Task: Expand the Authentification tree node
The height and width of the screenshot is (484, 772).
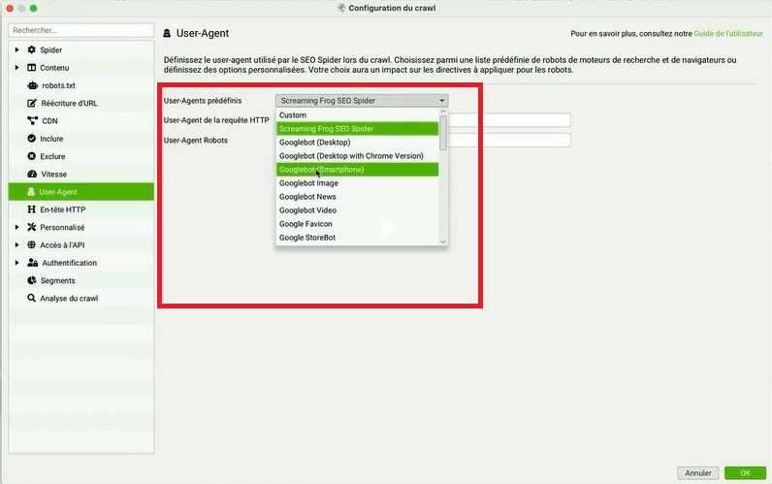Action: click(x=16, y=263)
